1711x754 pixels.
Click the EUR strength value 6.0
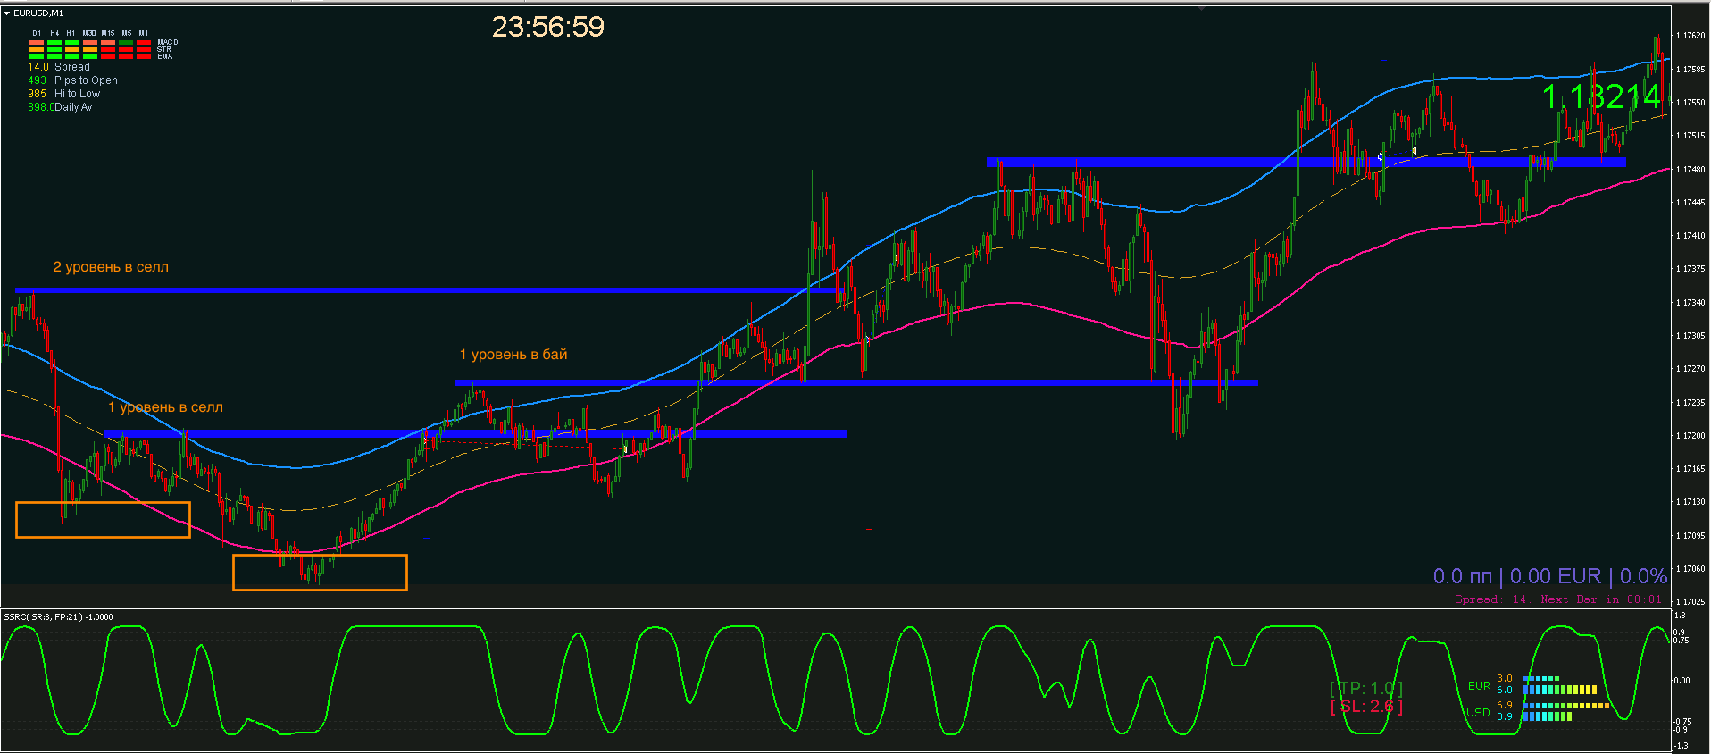click(x=1505, y=691)
